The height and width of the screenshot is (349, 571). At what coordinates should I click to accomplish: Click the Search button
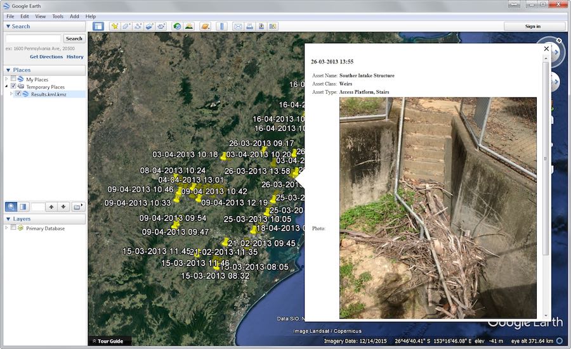tap(74, 39)
